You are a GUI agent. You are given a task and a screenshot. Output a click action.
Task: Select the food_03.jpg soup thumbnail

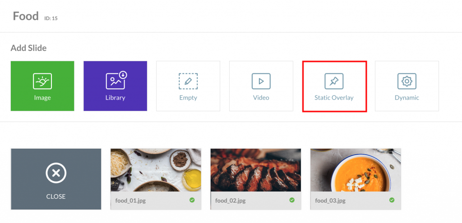(356, 170)
